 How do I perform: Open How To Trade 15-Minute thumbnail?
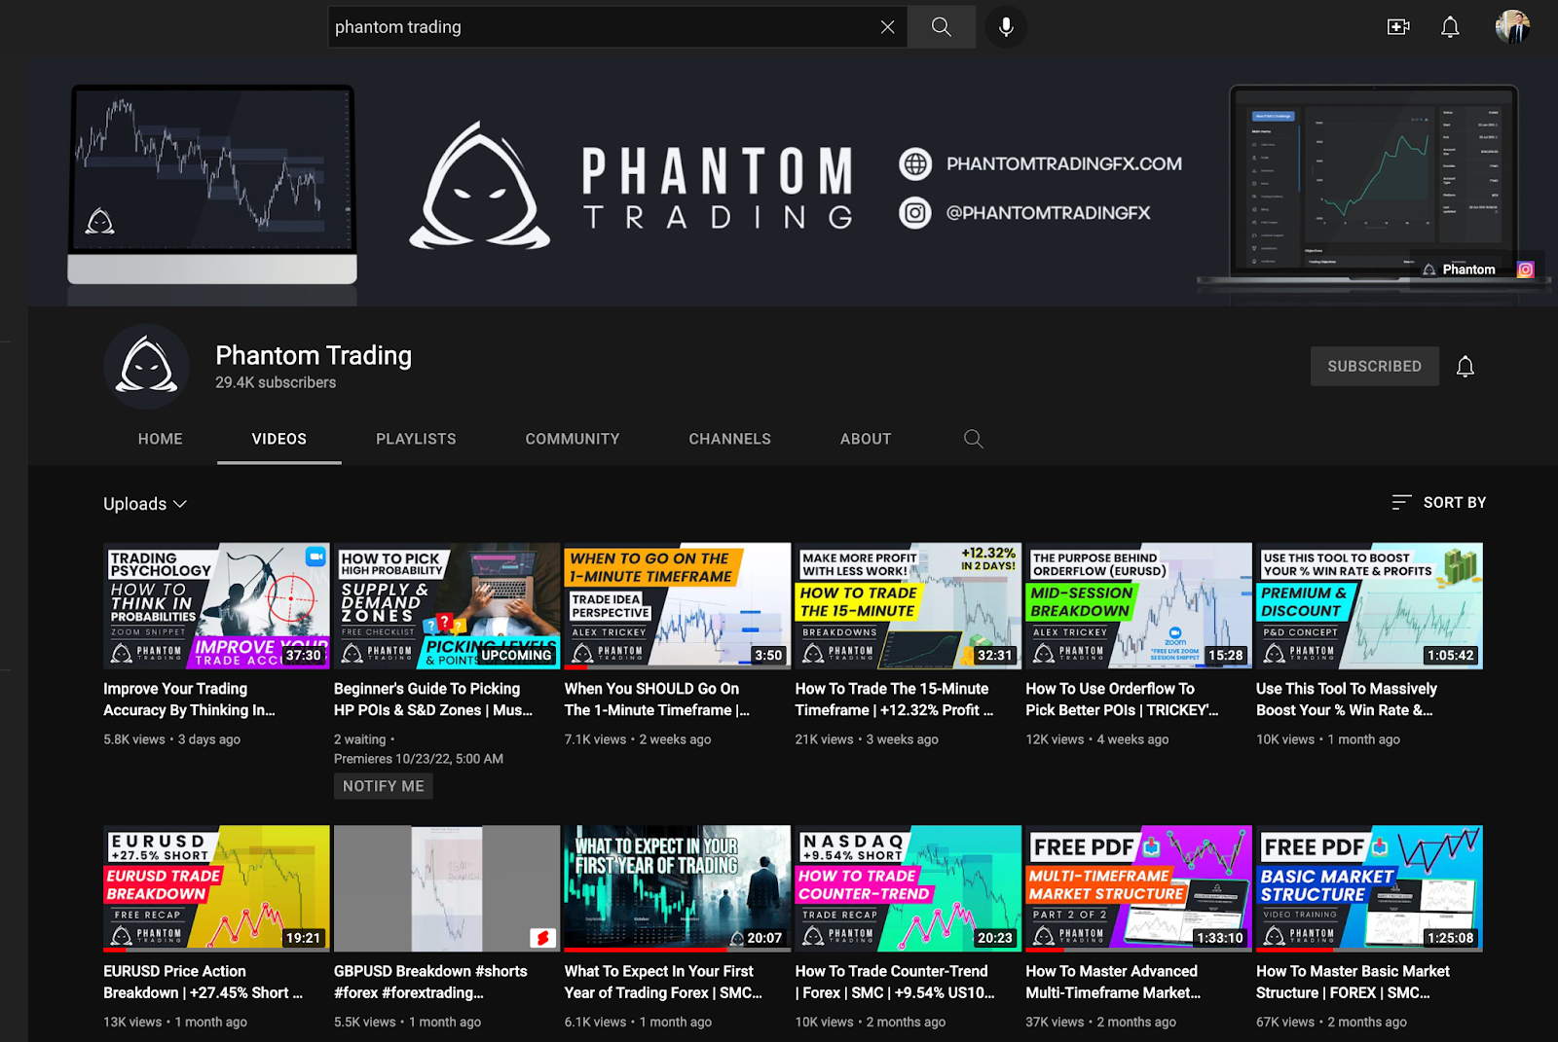click(909, 606)
